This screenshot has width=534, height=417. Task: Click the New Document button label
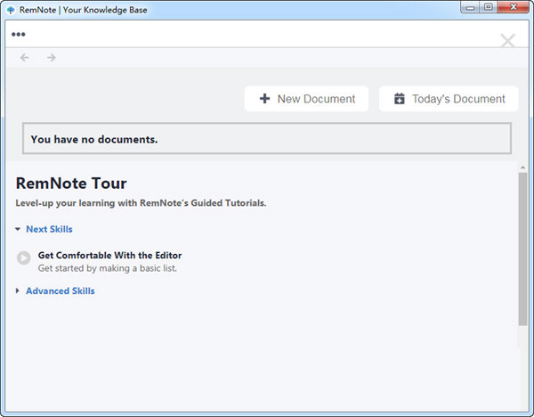[316, 99]
